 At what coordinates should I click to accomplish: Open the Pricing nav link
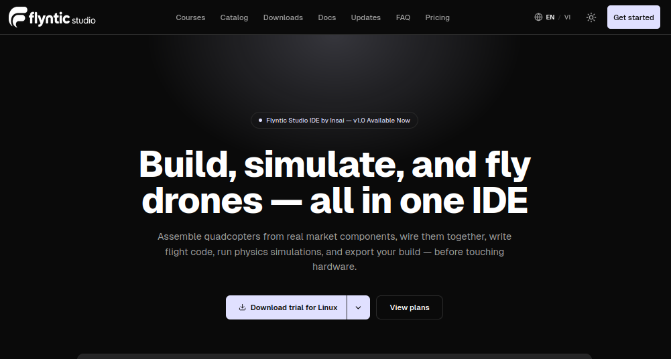pos(437,17)
